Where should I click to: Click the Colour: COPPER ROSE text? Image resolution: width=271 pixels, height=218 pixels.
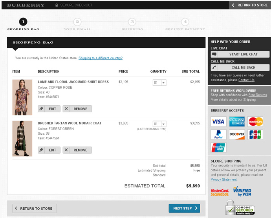click(x=55, y=88)
